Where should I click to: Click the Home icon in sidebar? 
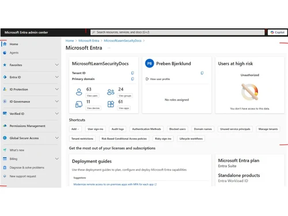tap(5, 44)
